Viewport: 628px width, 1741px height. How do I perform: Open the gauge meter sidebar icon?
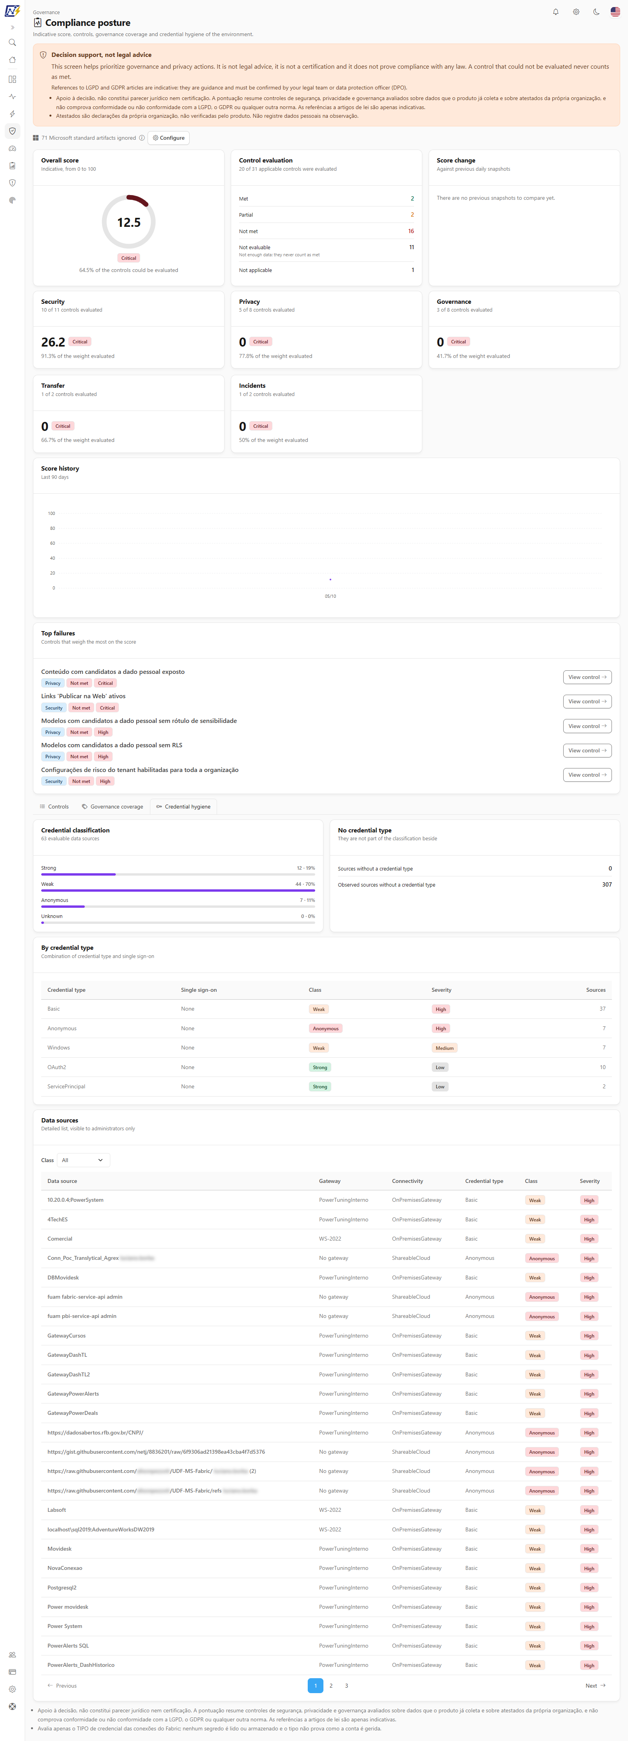point(12,148)
